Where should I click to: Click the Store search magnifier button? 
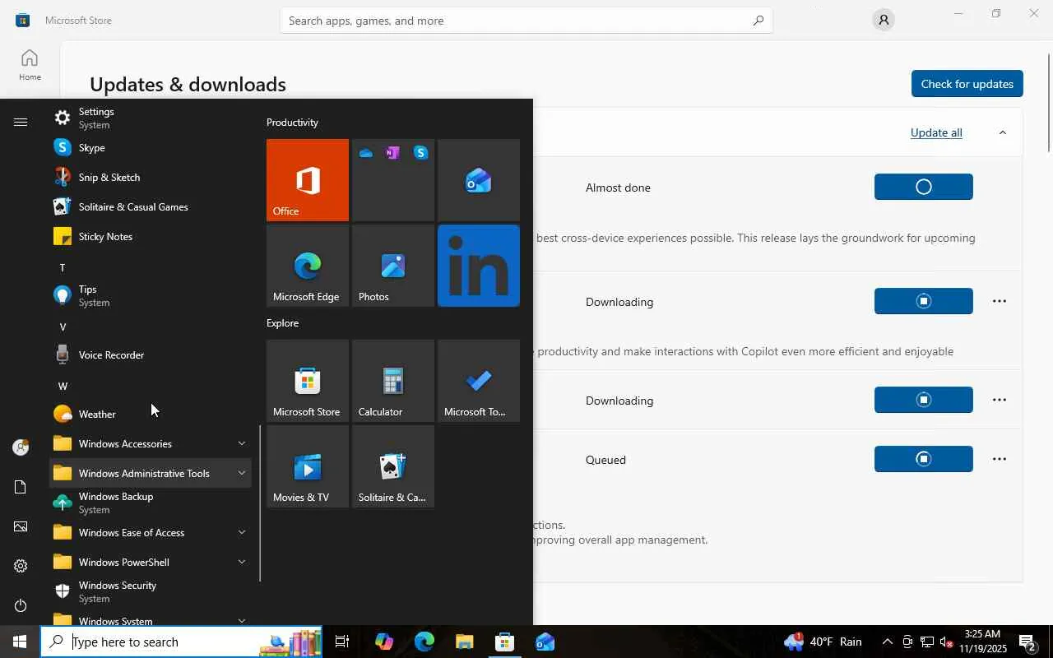pos(758,21)
